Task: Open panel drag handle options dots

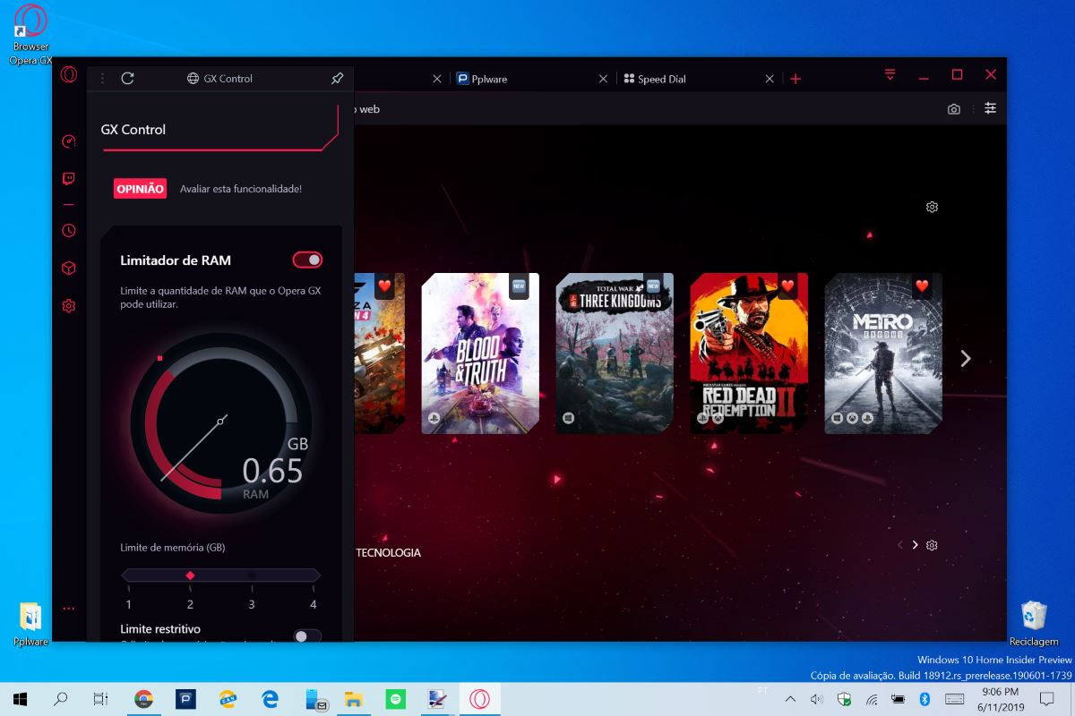Action: [102, 79]
